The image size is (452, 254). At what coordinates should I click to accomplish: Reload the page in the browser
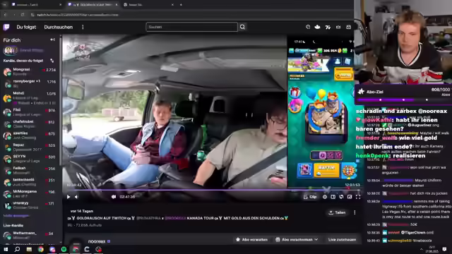pyautogui.click(x=23, y=15)
